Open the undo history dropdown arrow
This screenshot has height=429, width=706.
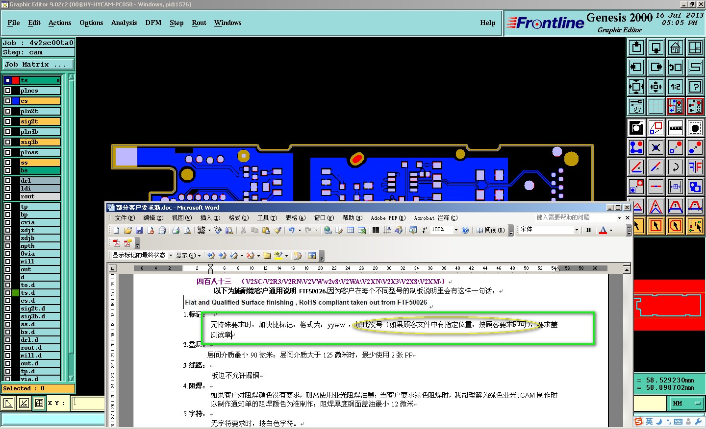pos(300,230)
